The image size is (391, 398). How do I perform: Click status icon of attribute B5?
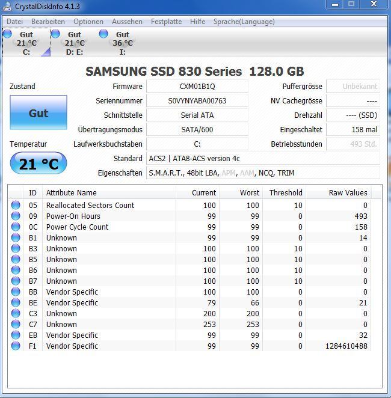tap(16, 259)
